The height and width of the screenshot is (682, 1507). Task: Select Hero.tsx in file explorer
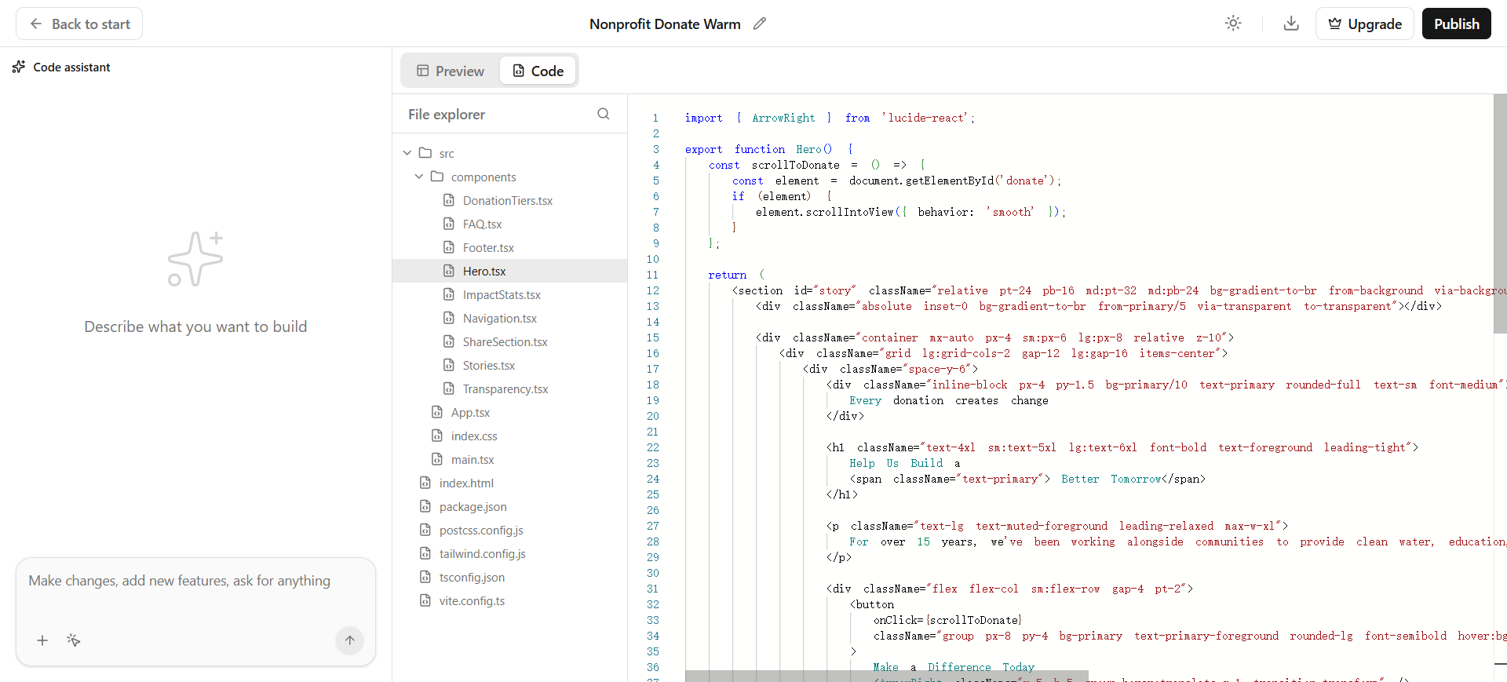(x=509, y=271)
